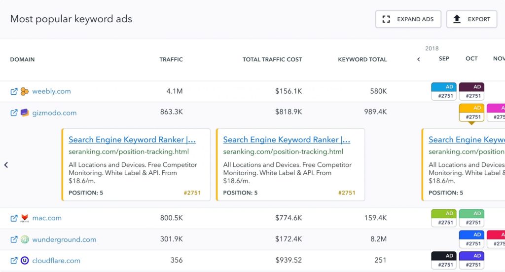The width and height of the screenshot is (505, 272).
Task: Sort by Keyword Total column header
Action: (x=362, y=59)
